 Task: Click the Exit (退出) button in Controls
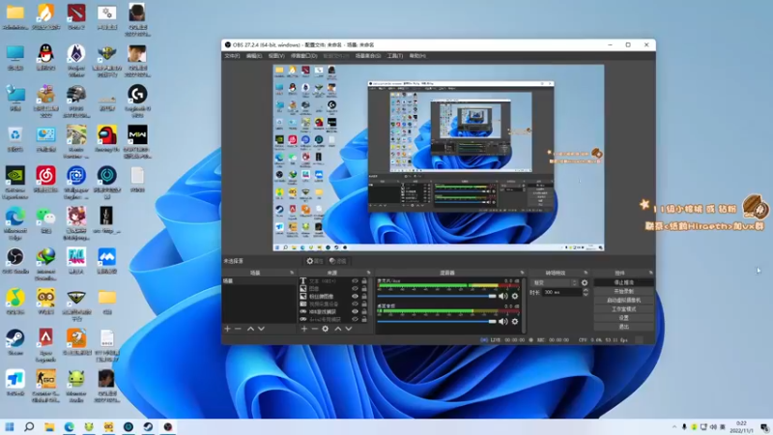623,327
